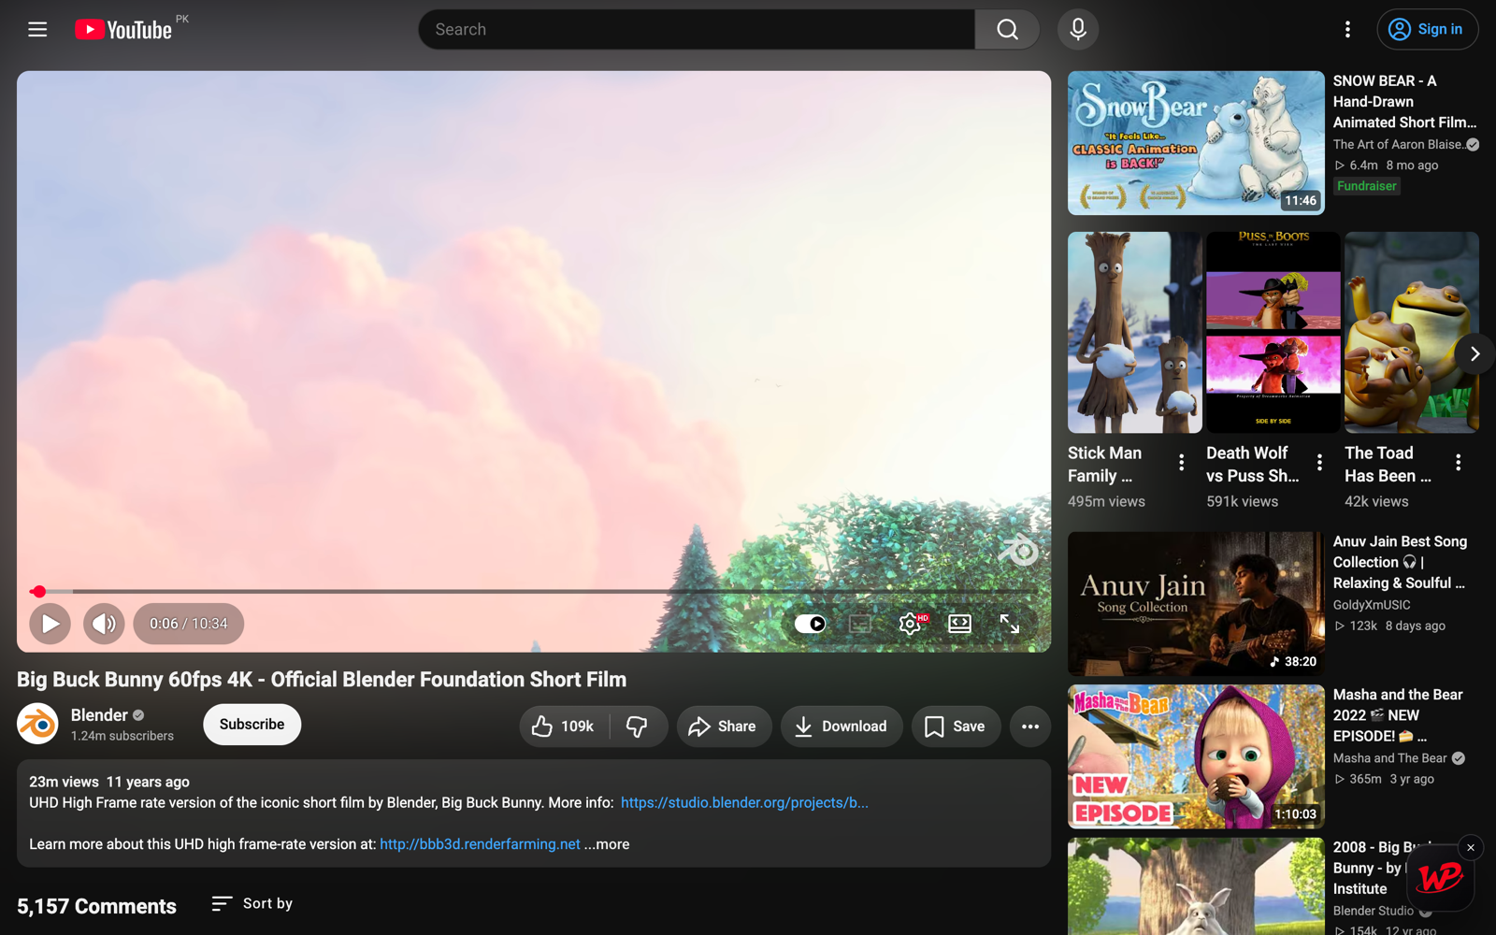The height and width of the screenshot is (935, 1496).
Task: Dislike the video
Action: (x=638, y=726)
